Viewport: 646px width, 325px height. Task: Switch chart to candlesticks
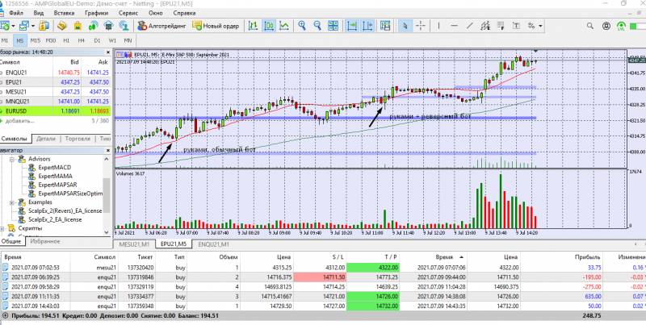coord(269,26)
